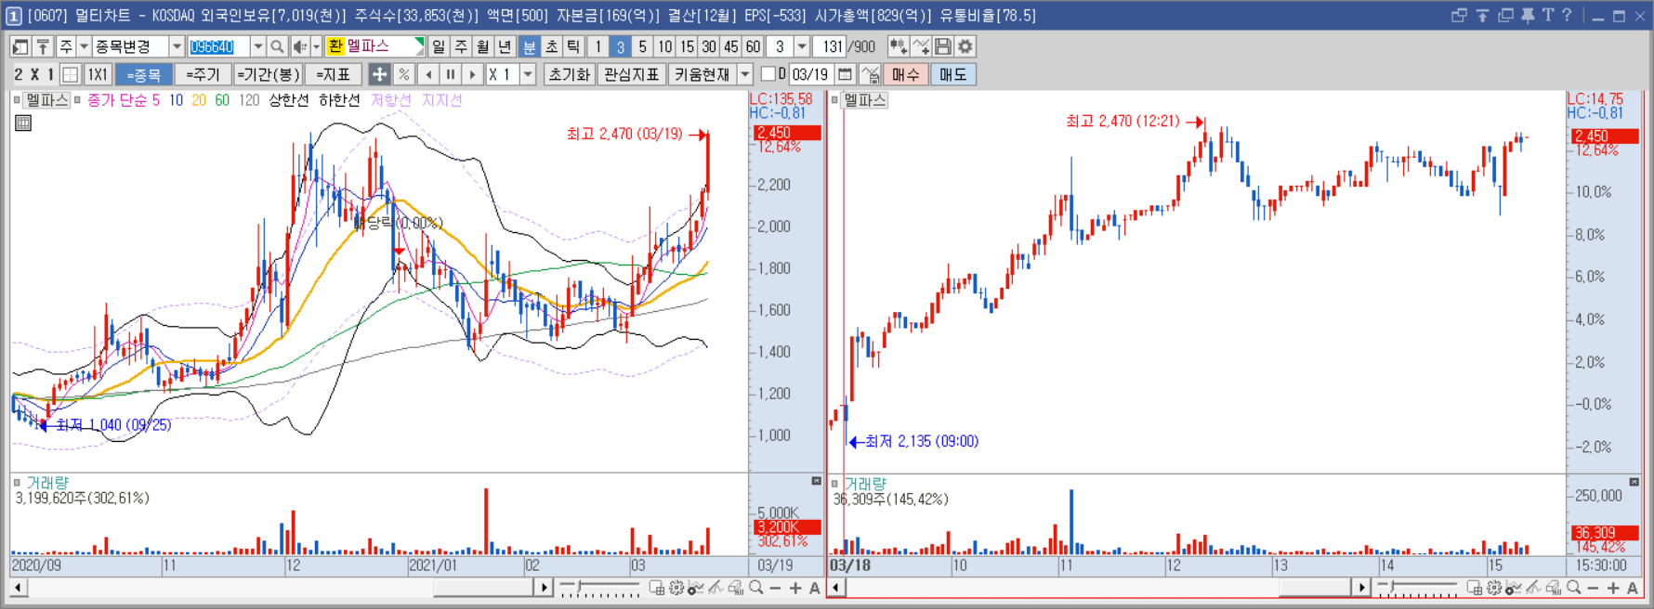Viewport: 1654px width, 609px height.
Task: Click the grid layout icon next to 2 X 1
Action: (71, 74)
